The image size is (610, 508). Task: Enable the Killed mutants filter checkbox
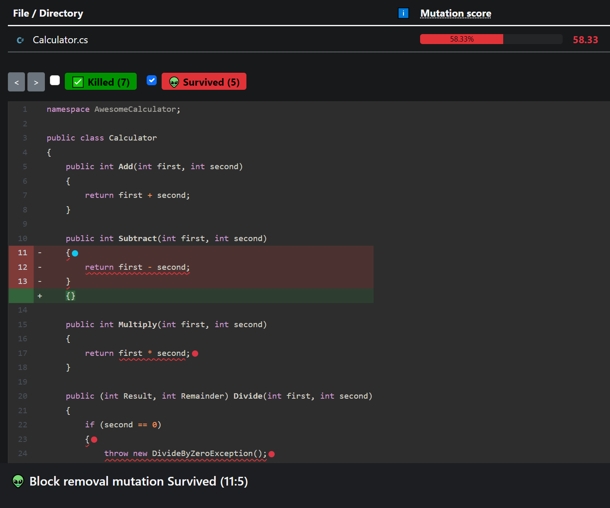55,80
